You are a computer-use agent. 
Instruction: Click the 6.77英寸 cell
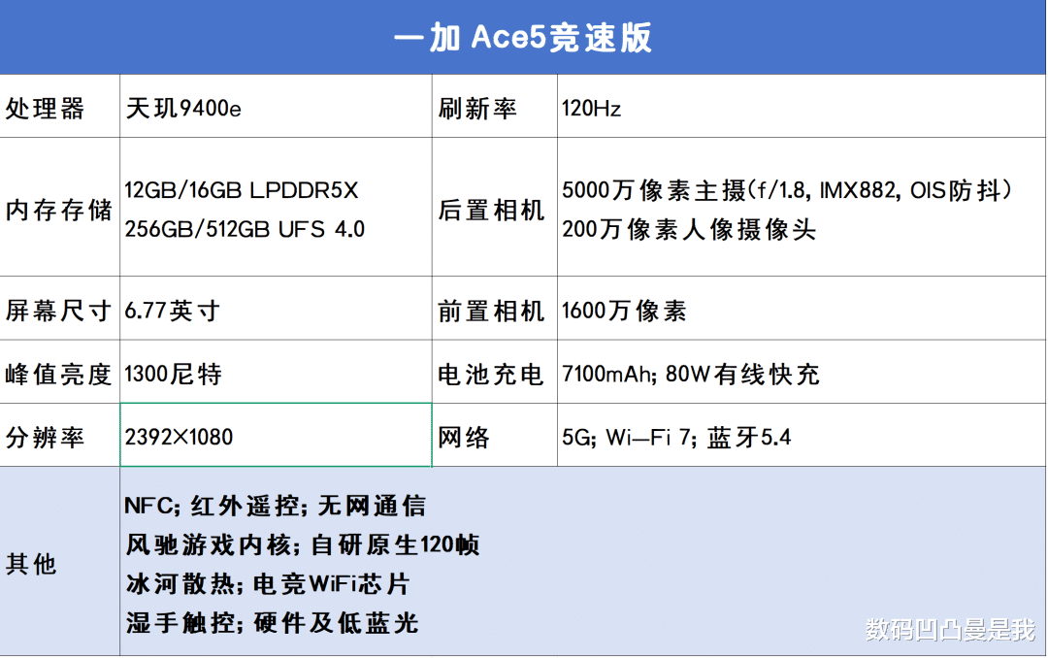click(x=276, y=309)
